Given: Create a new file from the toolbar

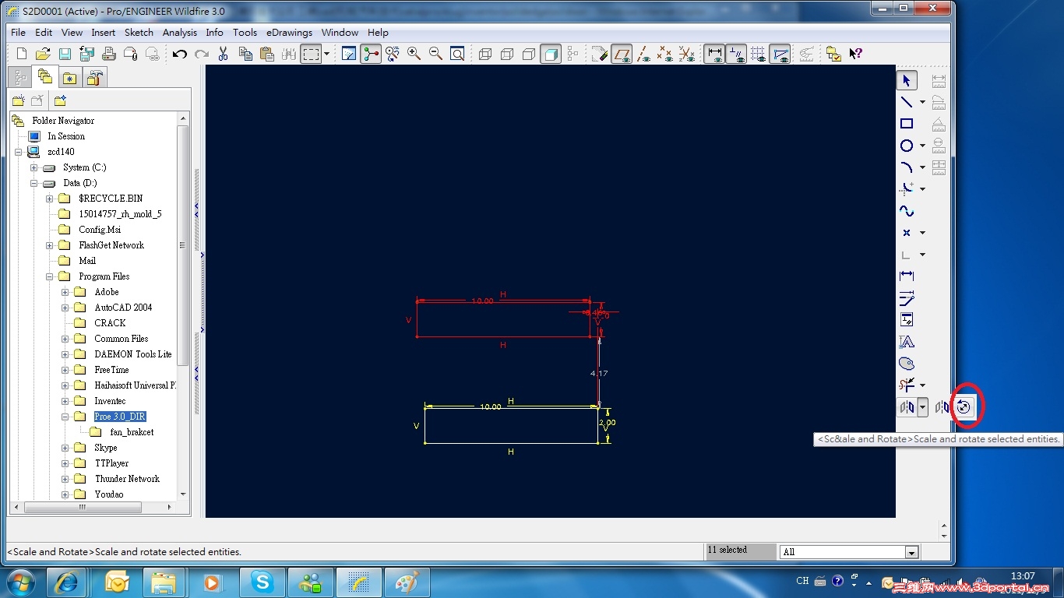Looking at the screenshot, I should click(x=22, y=54).
